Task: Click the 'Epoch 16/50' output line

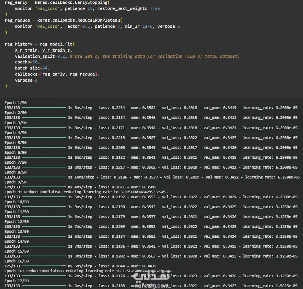Action: pos(17,261)
